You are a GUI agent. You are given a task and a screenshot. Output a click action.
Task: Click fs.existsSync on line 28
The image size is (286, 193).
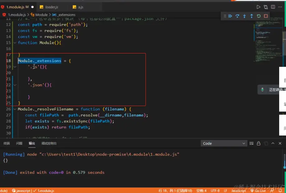[72, 121]
